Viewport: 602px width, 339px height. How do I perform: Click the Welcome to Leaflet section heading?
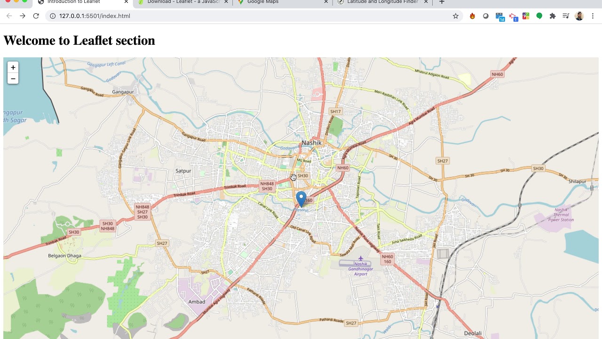tap(79, 40)
